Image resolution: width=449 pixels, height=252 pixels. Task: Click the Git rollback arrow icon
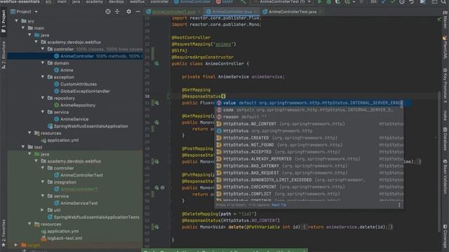pyautogui.click(x=412, y=1)
